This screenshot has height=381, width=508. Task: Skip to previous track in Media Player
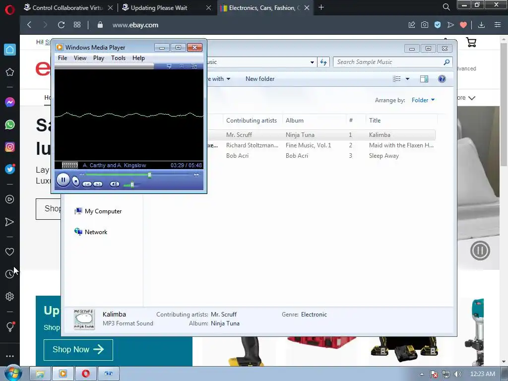tap(87, 185)
